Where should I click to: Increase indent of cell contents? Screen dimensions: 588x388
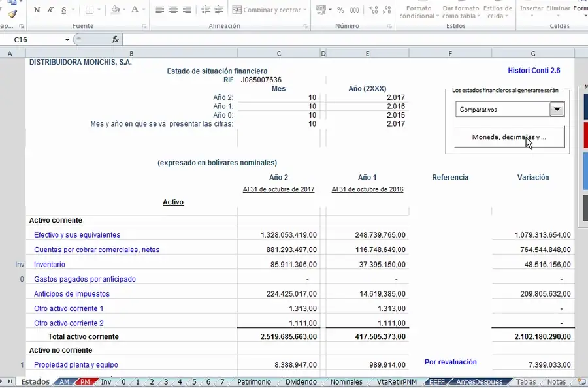click(220, 10)
